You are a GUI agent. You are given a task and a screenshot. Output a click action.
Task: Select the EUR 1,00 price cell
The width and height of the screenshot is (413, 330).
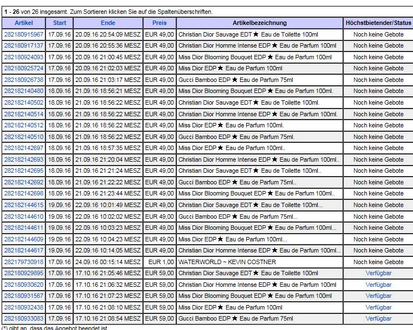point(161,262)
